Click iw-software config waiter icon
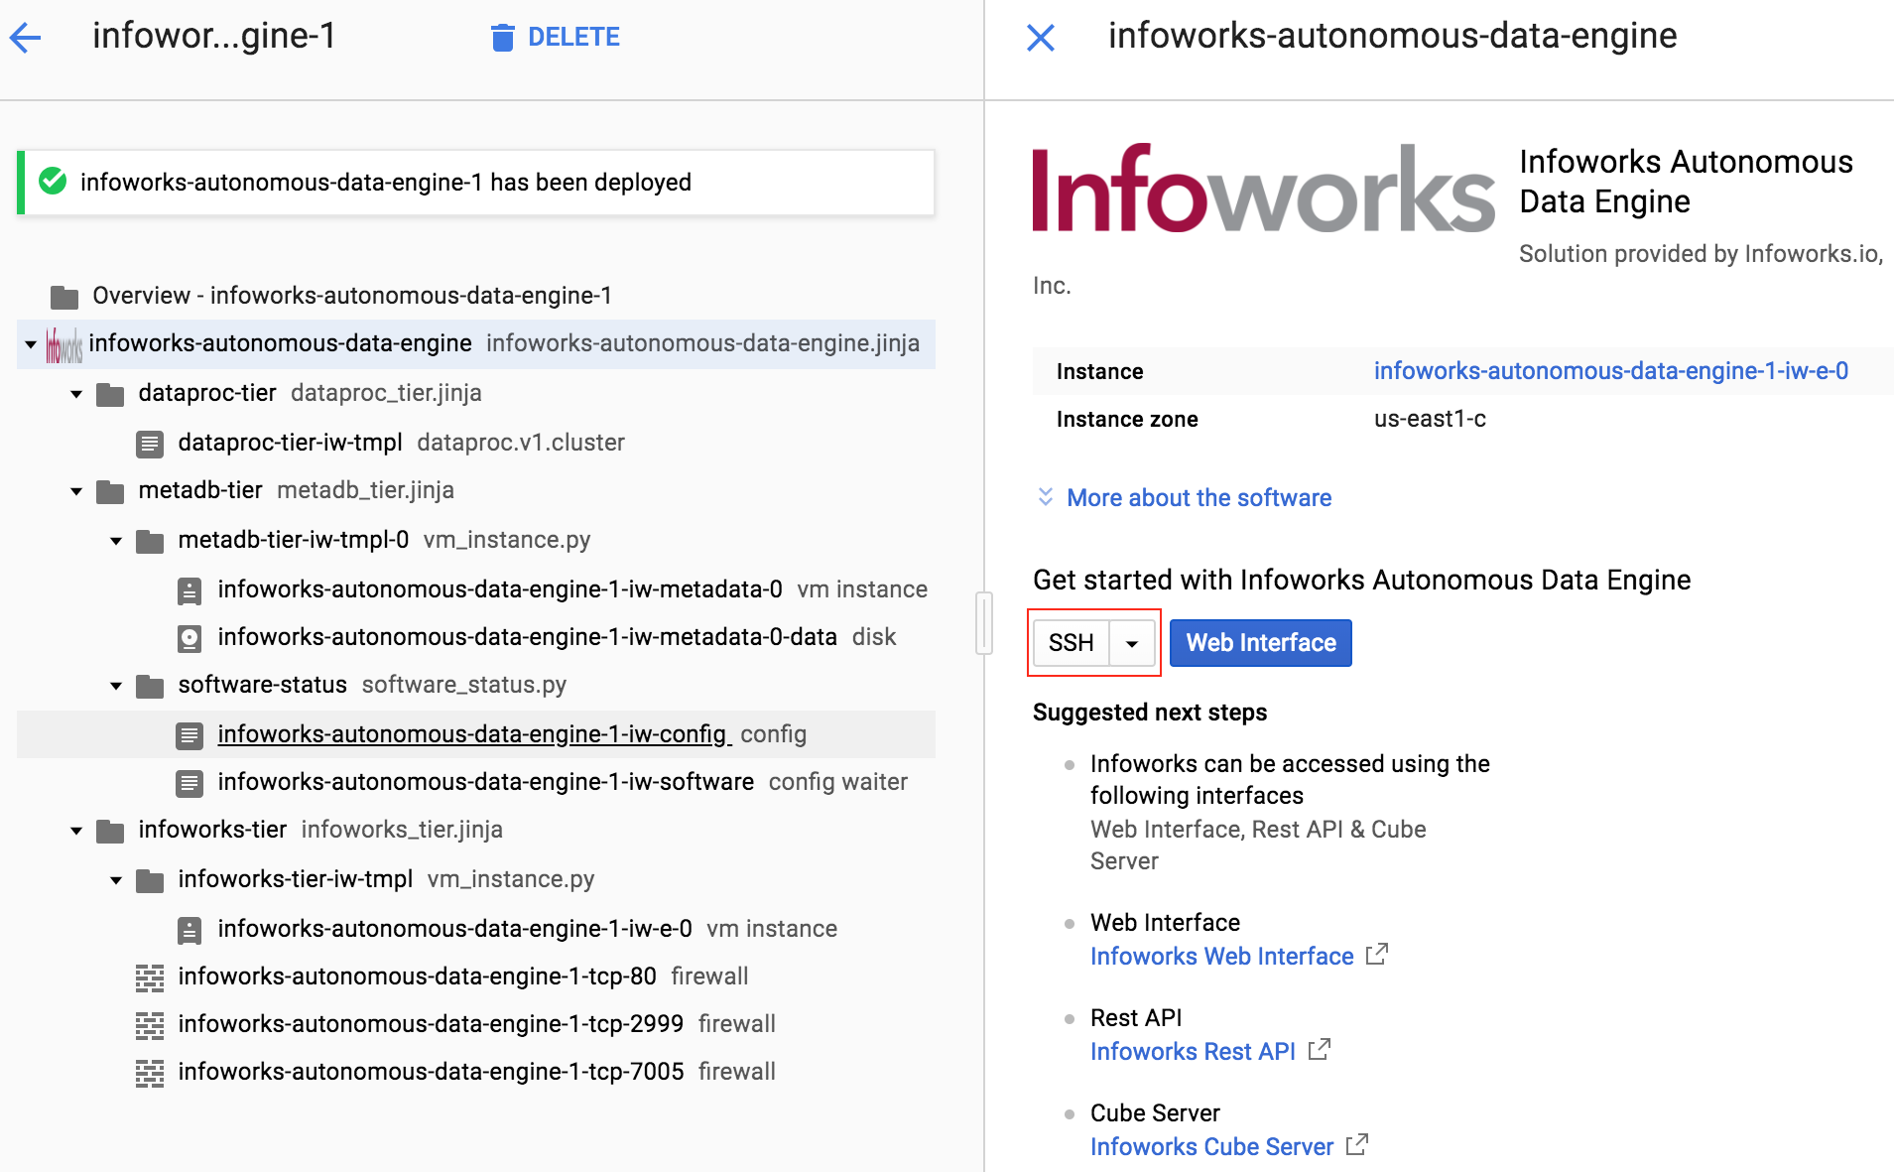This screenshot has height=1172, width=1894. point(189,784)
